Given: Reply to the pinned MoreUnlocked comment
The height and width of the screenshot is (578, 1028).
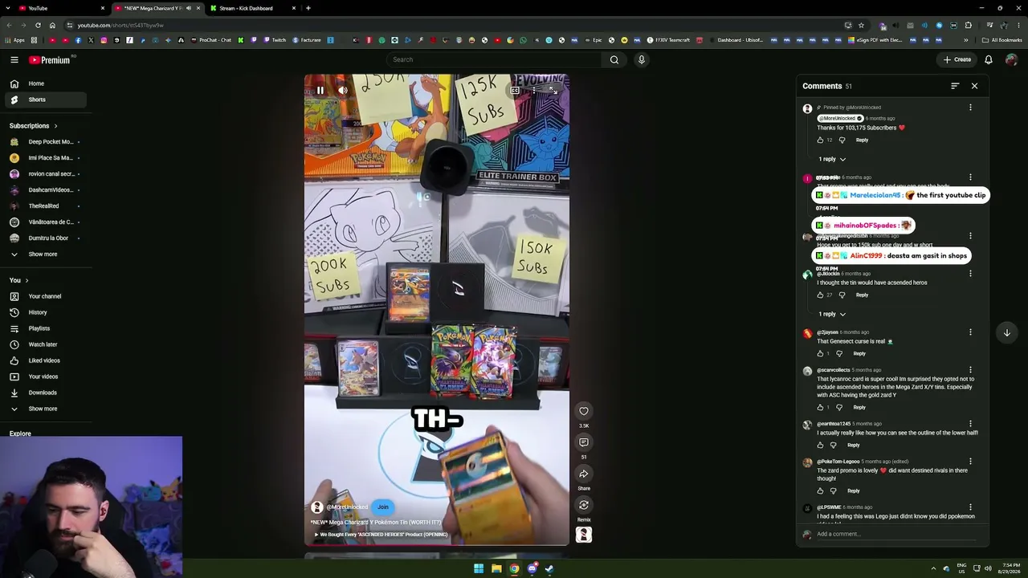Looking at the screenshot, I should 862,140.
